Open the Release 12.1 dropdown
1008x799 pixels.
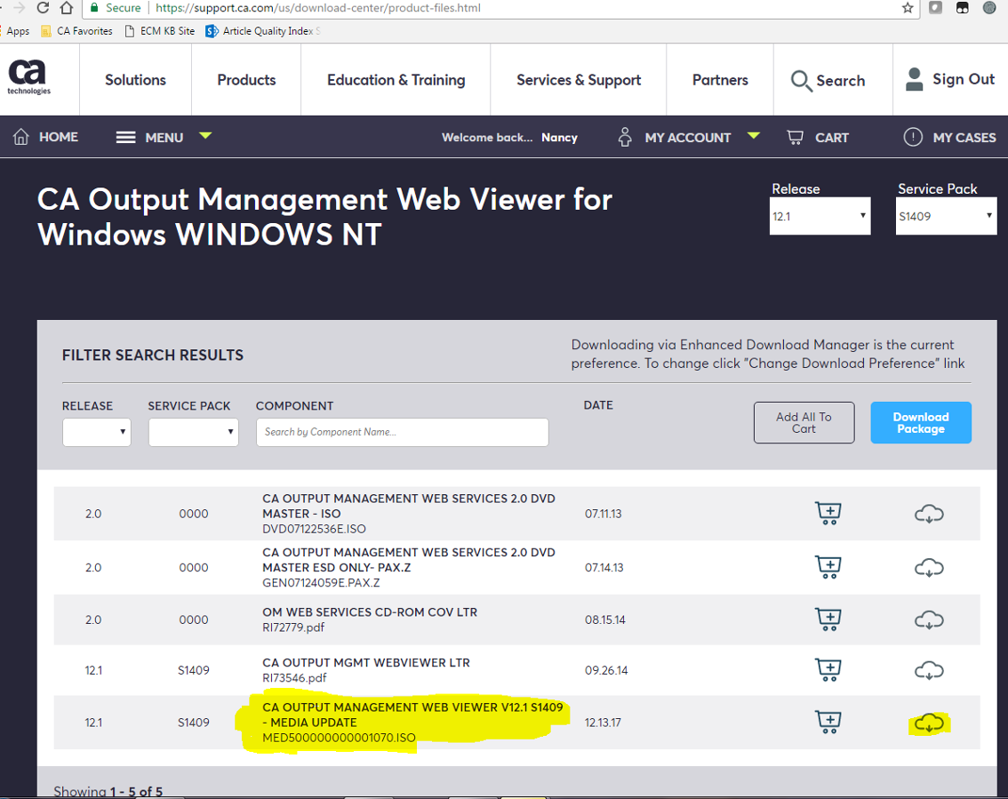[x=820, y=216]
